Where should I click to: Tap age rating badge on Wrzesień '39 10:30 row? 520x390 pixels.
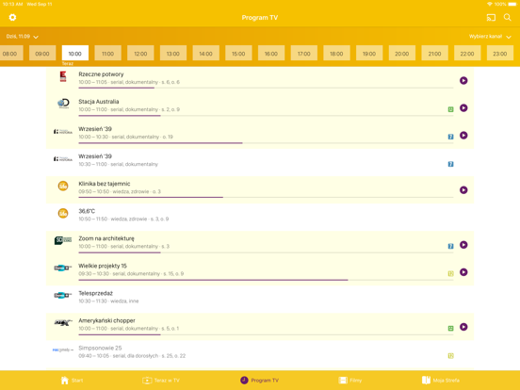pyautogui.click(x=450, y=164)
